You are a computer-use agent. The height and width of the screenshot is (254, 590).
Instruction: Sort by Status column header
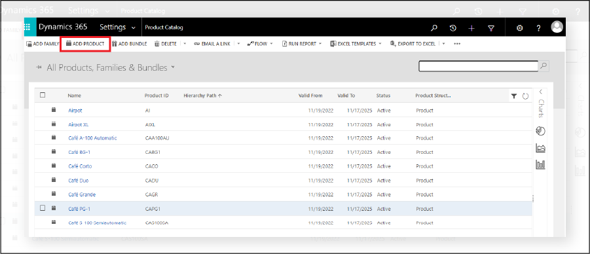tap(383, 96)
